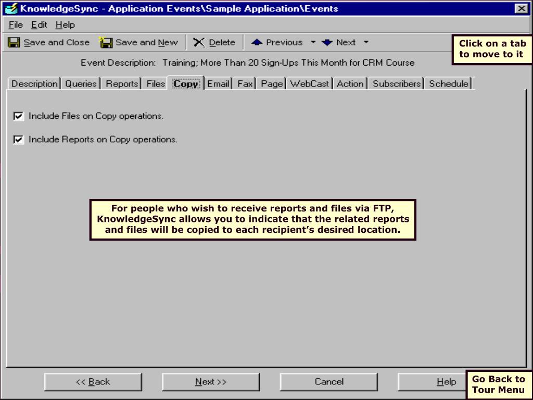Click the Previous up-arrow icon

click(x=257, y=42)
